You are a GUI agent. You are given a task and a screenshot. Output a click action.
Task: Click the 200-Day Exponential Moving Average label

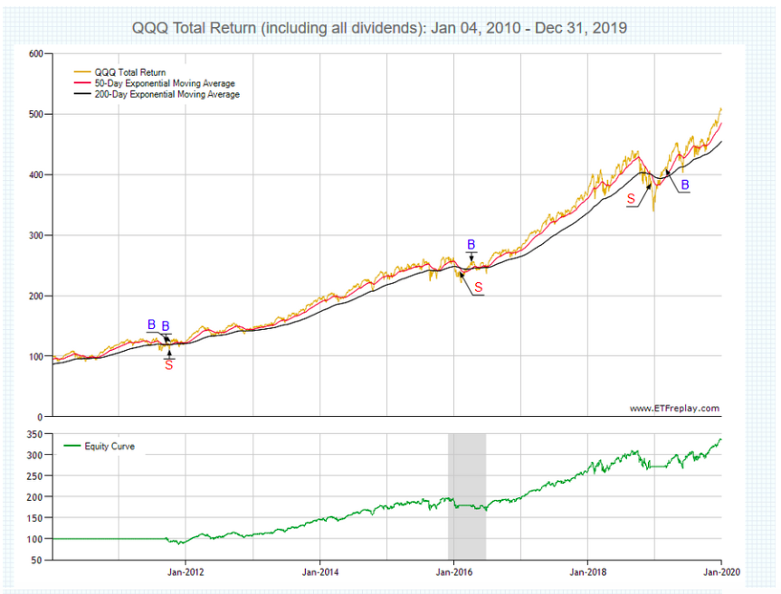point(167,94)
